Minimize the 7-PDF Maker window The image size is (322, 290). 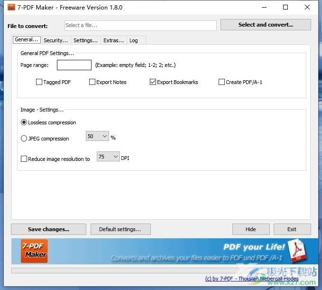[x=264, y=8]
